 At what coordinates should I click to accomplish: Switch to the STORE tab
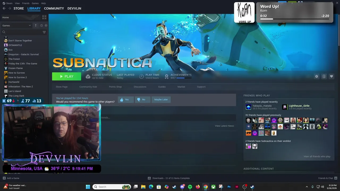coord(19,8)
